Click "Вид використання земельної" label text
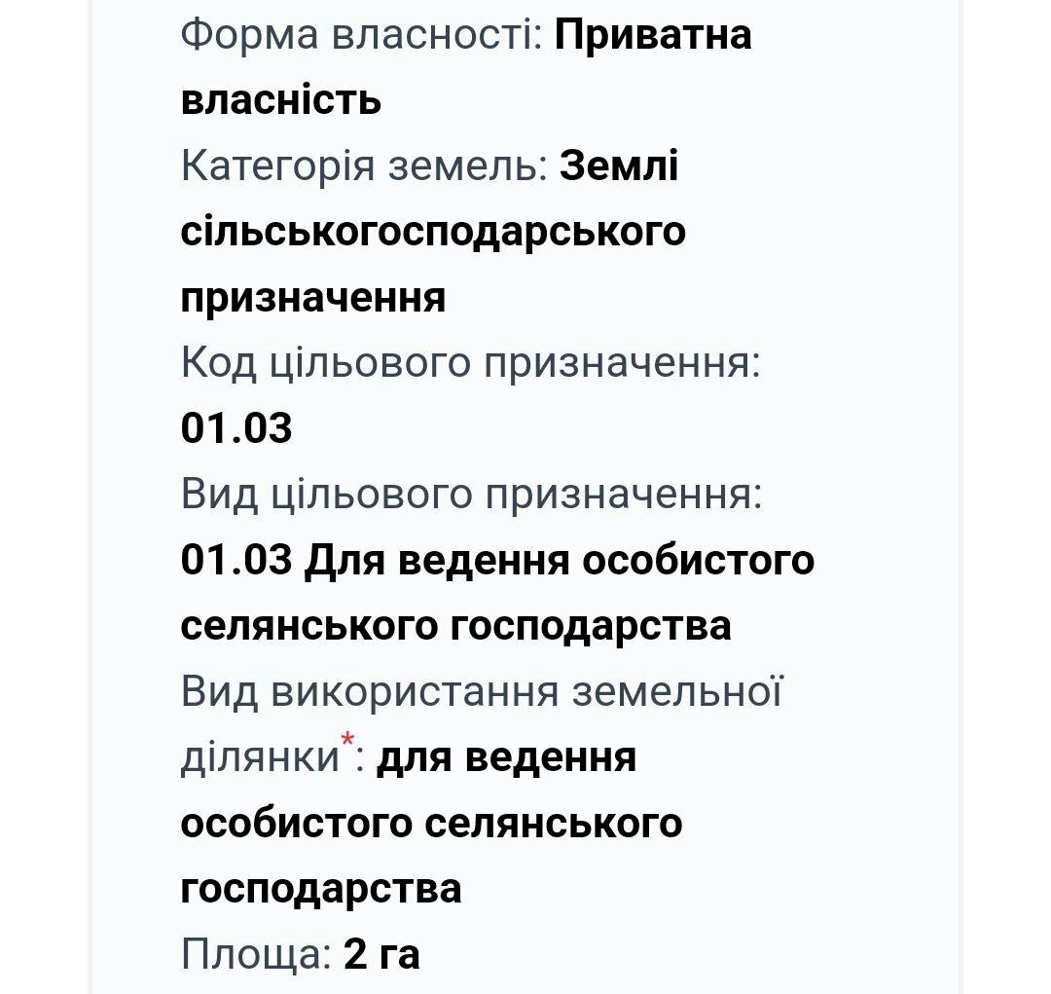 click(x=482, y=691)
